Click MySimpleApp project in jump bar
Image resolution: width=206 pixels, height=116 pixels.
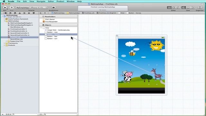pos(58,13)
